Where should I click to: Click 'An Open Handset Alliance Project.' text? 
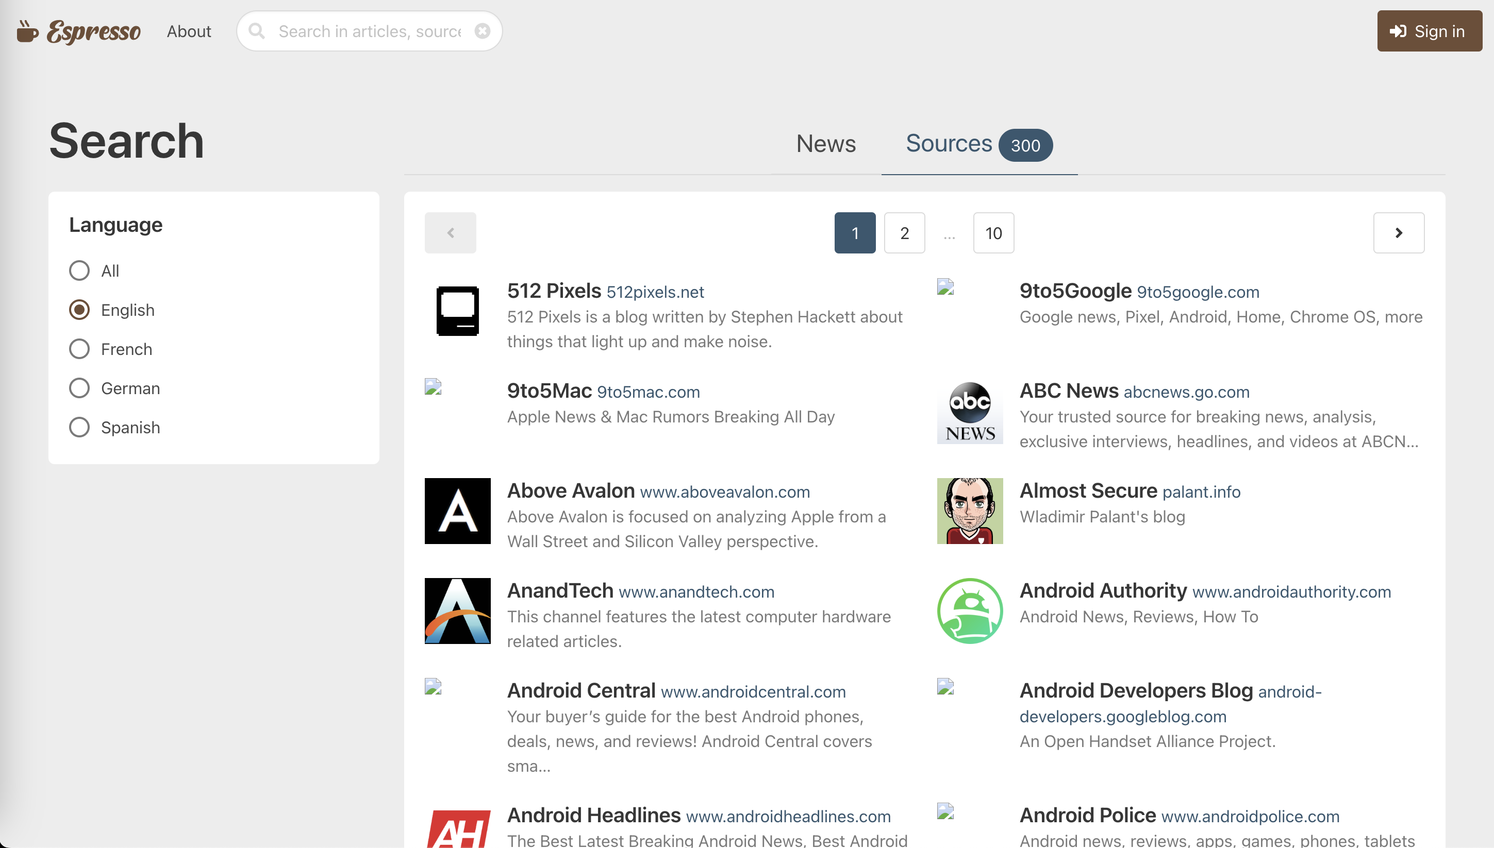point(1147,741)
